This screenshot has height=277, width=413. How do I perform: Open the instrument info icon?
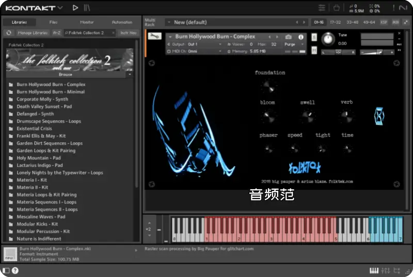300,37
